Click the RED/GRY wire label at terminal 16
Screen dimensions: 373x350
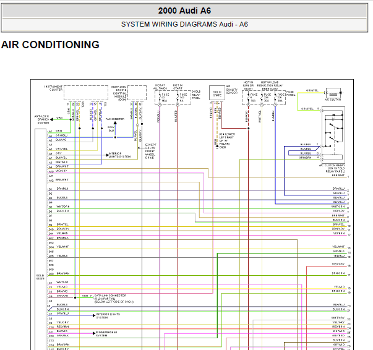(x=338, y=264)
